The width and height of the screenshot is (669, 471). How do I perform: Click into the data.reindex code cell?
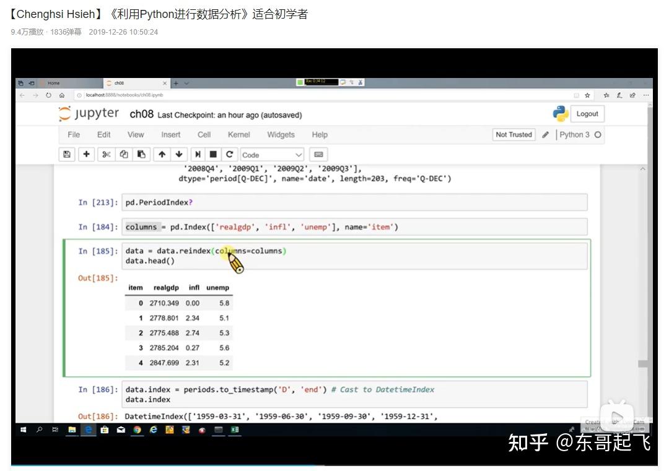(354, 256)
